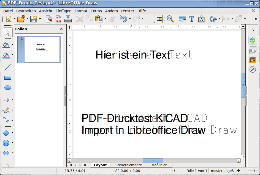Click the Copy icon
The height and width of the screenshot is (175, 260).
pos(90,19)
